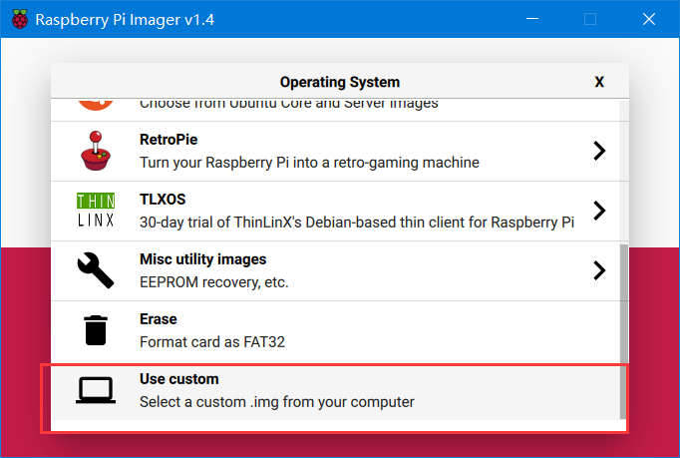
Task: Expand the TLXOS submenu chevron
Action: tap(599, 211)
